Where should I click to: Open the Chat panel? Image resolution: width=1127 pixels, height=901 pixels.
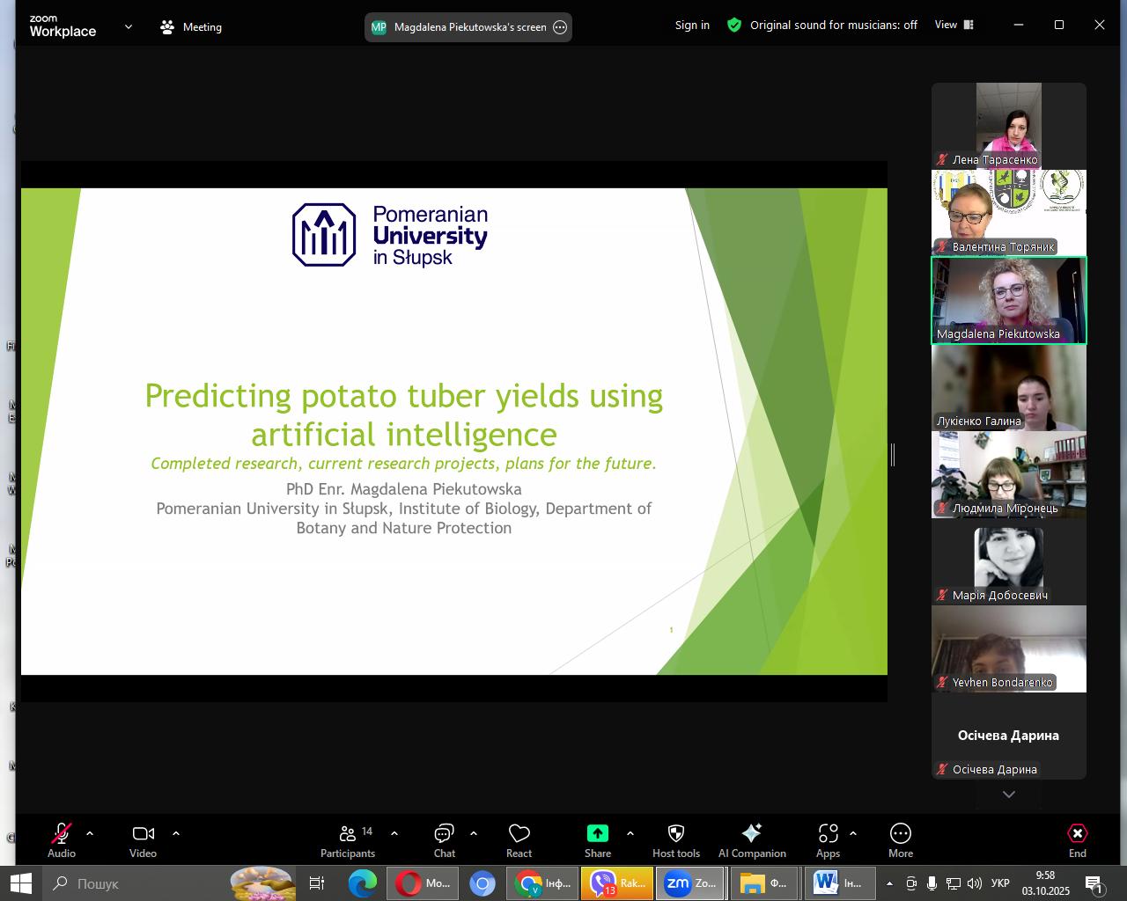click(x=444, y=840)
